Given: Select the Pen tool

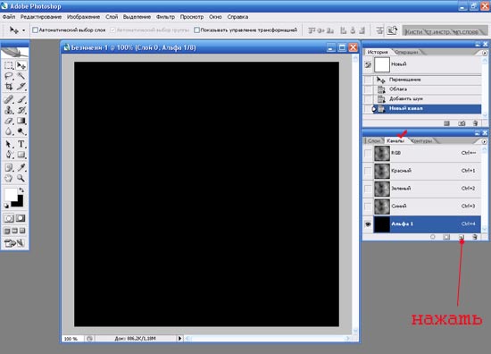Looking at the screenshot, I should click(x=9, y=155).
